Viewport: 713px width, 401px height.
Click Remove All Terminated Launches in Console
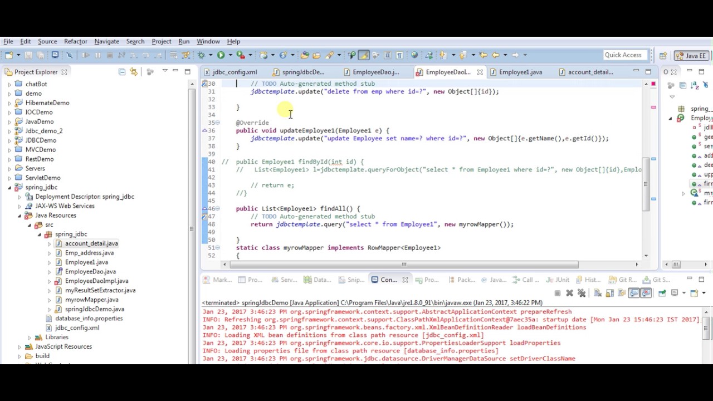(x=582, y=293)
